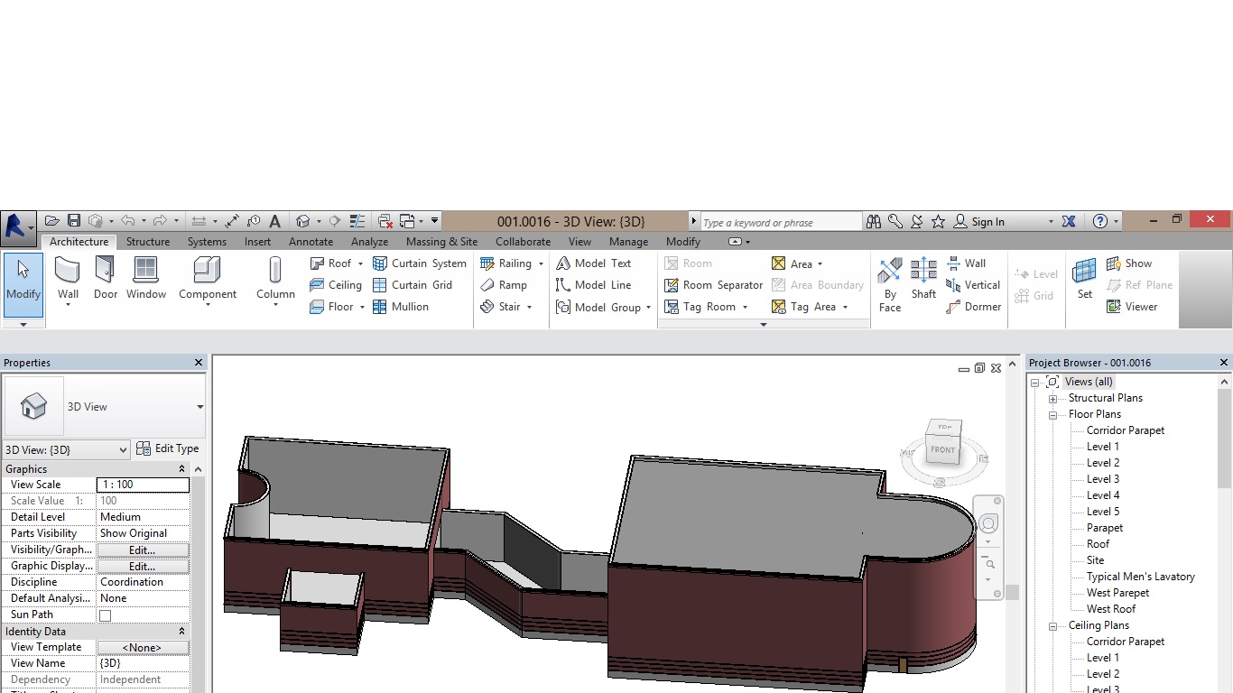Screen dimensions: 1233x693
Task: Select the Shaft opening tool
Action: (x=923, y=278)
